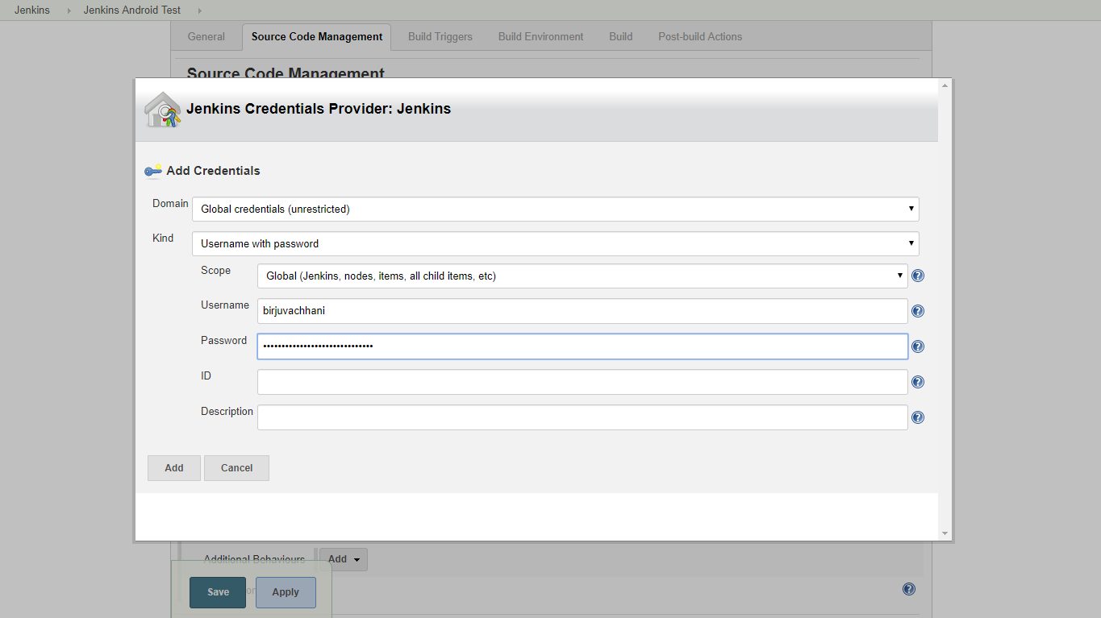This screenshot has height=618, width=1101.
Task: Click the help icon beside Description
Action: point(917,417)
